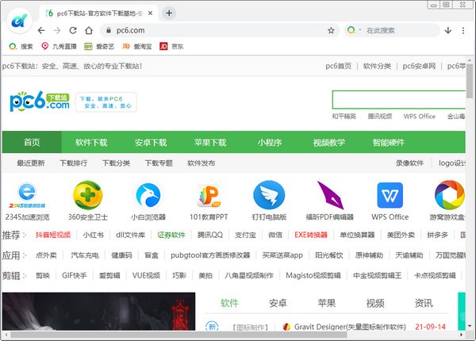Close the pc6下载站 browser tab
Viewport: 476px width, 341px height.
(x=150, y=13)
